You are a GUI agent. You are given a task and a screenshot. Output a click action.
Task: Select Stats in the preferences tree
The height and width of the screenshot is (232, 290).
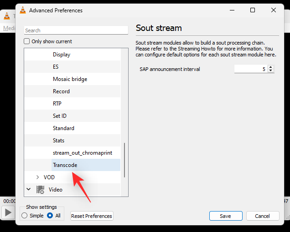[x=58, y=141]
